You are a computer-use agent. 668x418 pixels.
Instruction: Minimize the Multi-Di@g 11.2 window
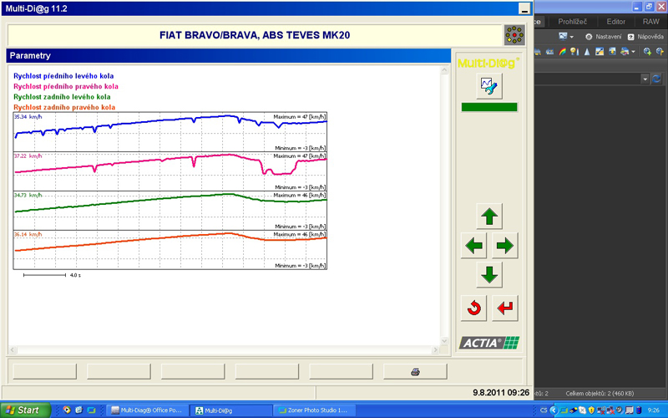pos(524,8)
